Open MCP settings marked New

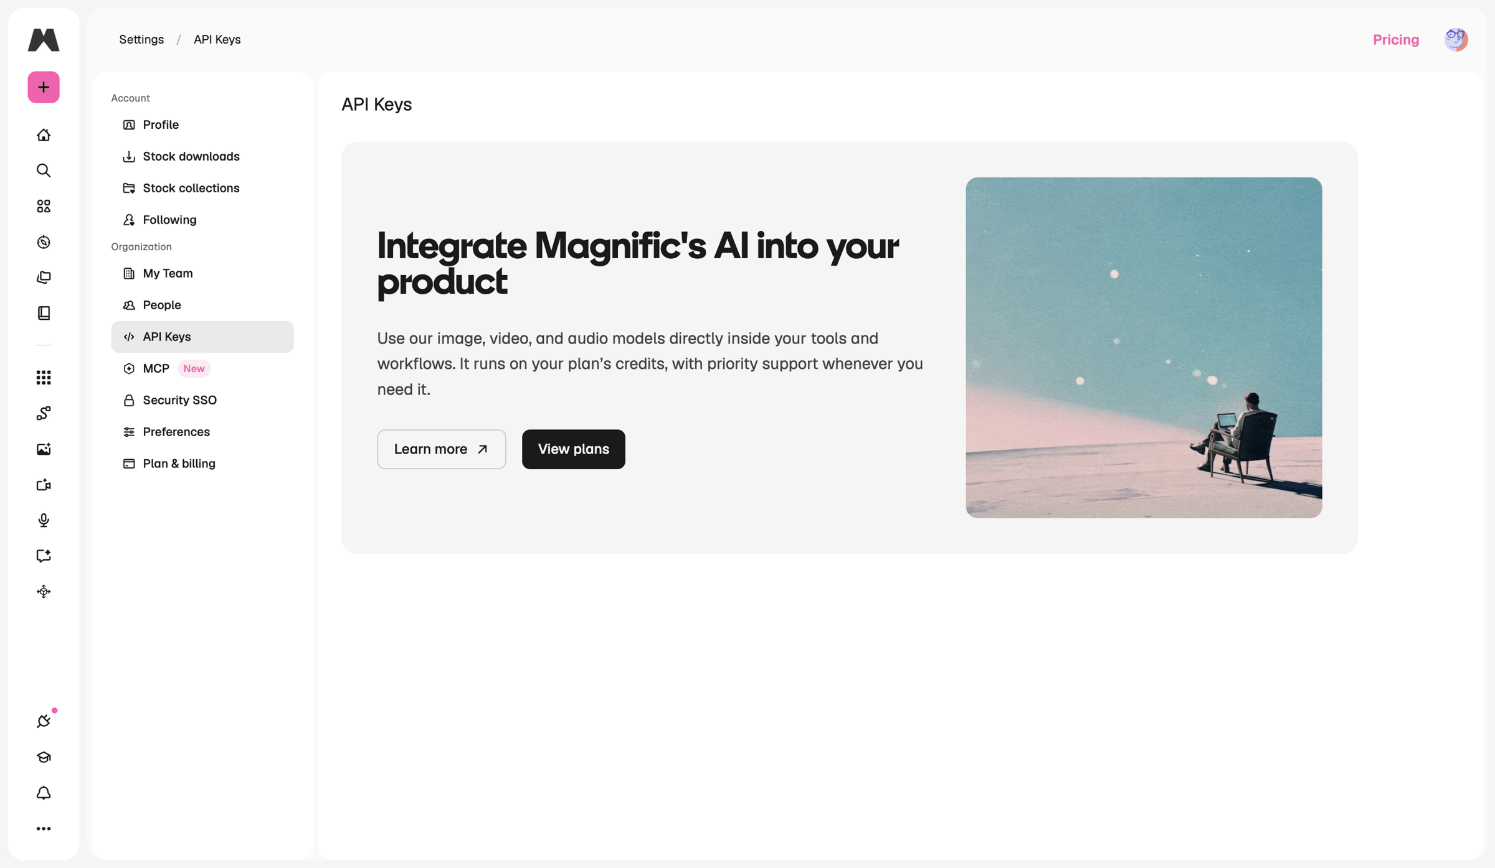click(202, 368)
